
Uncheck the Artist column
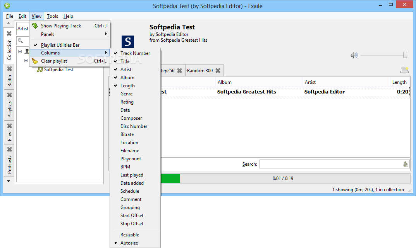(x=135, y=70)
